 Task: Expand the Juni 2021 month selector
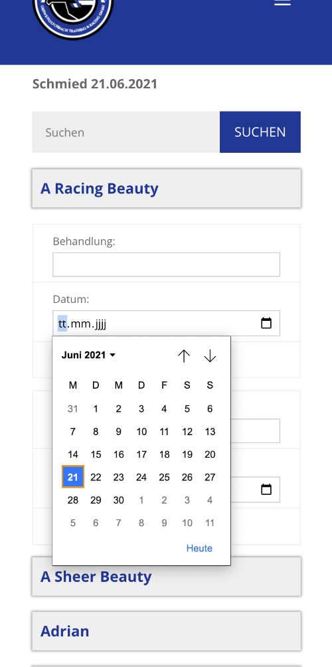click(88, 355)
